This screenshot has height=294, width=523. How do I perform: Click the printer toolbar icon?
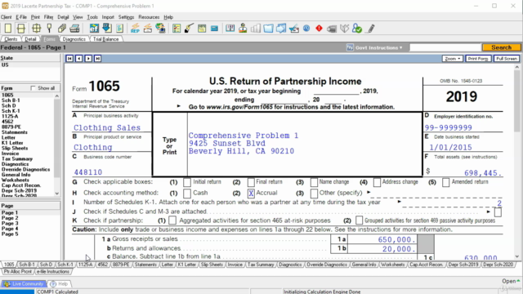click(x=74, y=29)
